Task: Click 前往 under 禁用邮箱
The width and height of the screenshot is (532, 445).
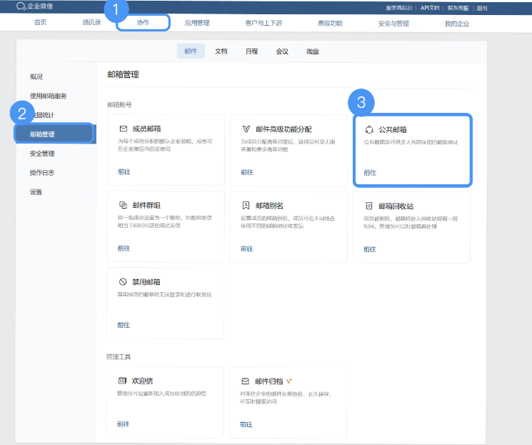Action: (x=124, y=325)
